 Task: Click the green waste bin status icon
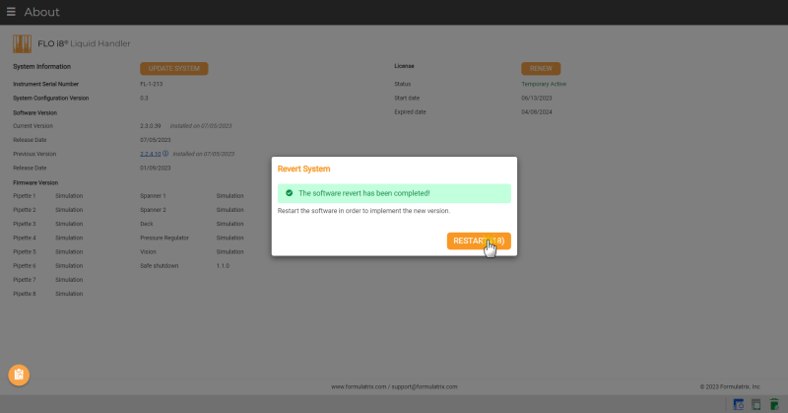coord(774,404)
